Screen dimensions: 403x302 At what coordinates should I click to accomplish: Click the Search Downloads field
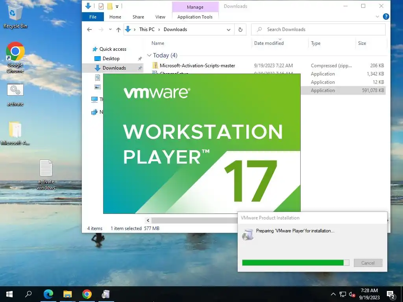(x=318, y=29)
